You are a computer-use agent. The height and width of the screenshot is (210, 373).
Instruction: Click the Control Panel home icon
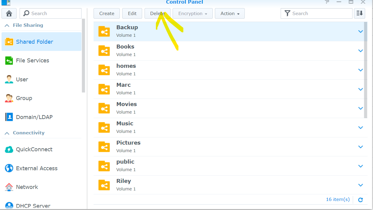(9, 13)
